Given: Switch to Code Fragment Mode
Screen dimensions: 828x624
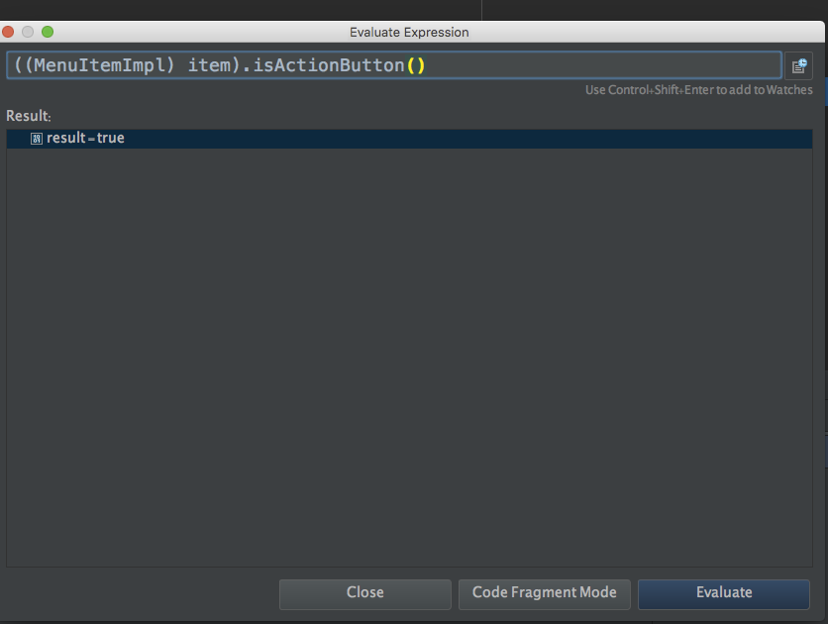Looking at the screenshot, I should coord(545,594).
